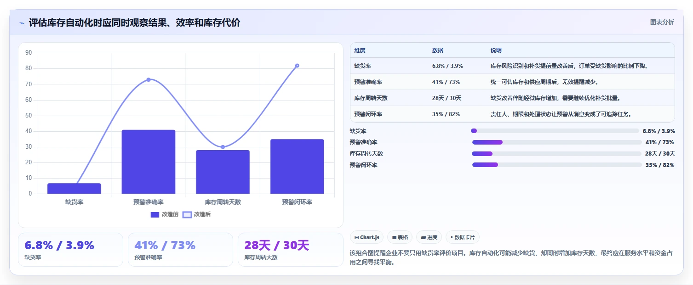Click the 6.8% / 3.9% data card
The image size is (693, 285).
[x=70, y=250]
